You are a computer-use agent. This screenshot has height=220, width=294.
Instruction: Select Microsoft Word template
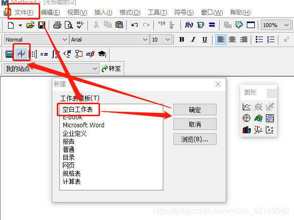coord(83,125)
